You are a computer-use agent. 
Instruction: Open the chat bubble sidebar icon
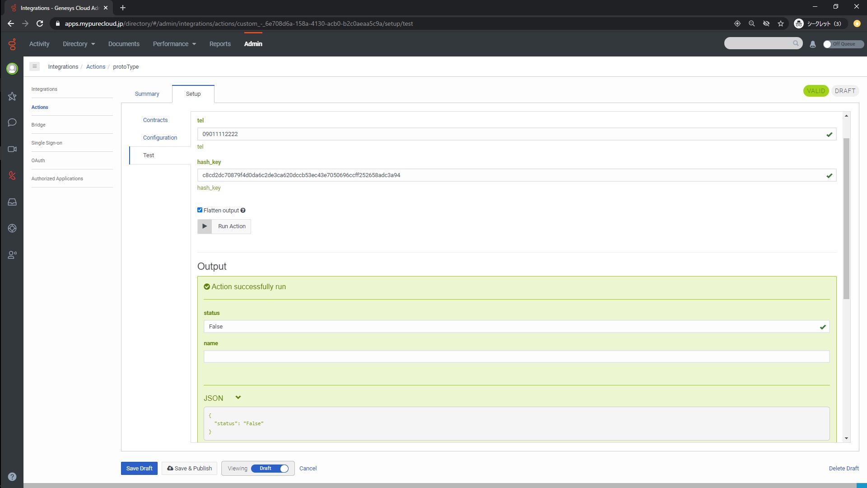[12, 122]
